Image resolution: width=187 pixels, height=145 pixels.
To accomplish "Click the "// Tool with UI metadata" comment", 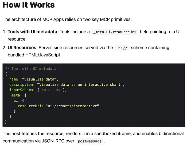I will (x=31, y=68).
